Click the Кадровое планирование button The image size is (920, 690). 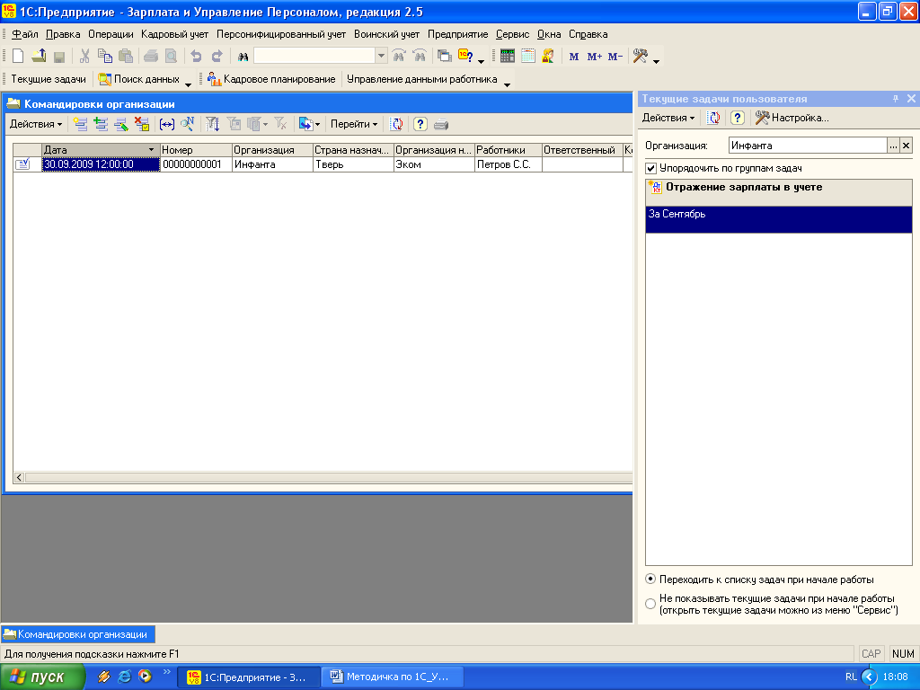[x=271, y=79]
